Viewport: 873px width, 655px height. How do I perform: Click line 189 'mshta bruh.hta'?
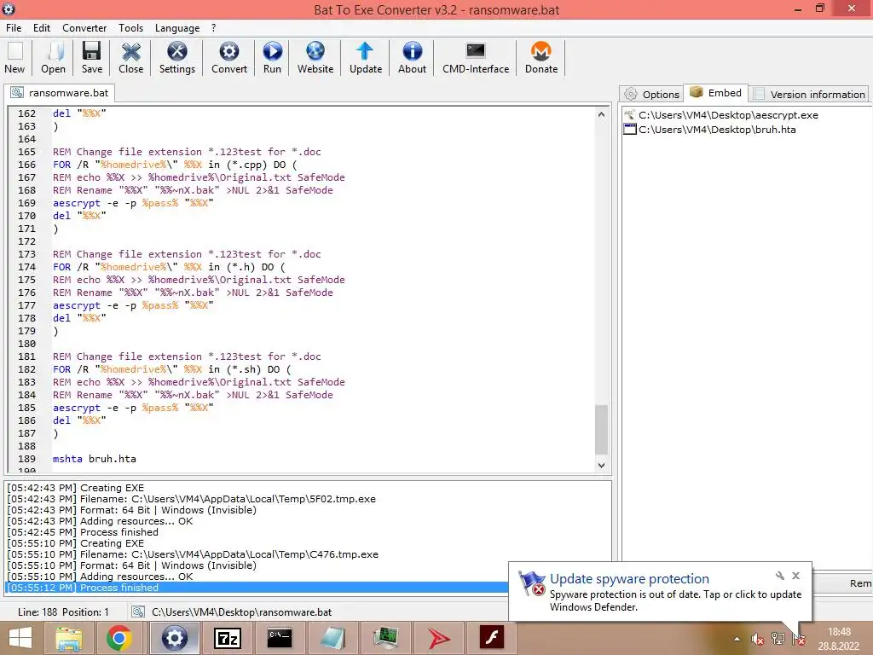[95, 459]
